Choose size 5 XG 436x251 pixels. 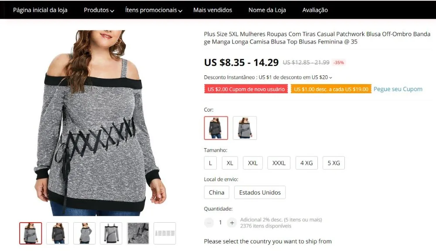point(334,163)
